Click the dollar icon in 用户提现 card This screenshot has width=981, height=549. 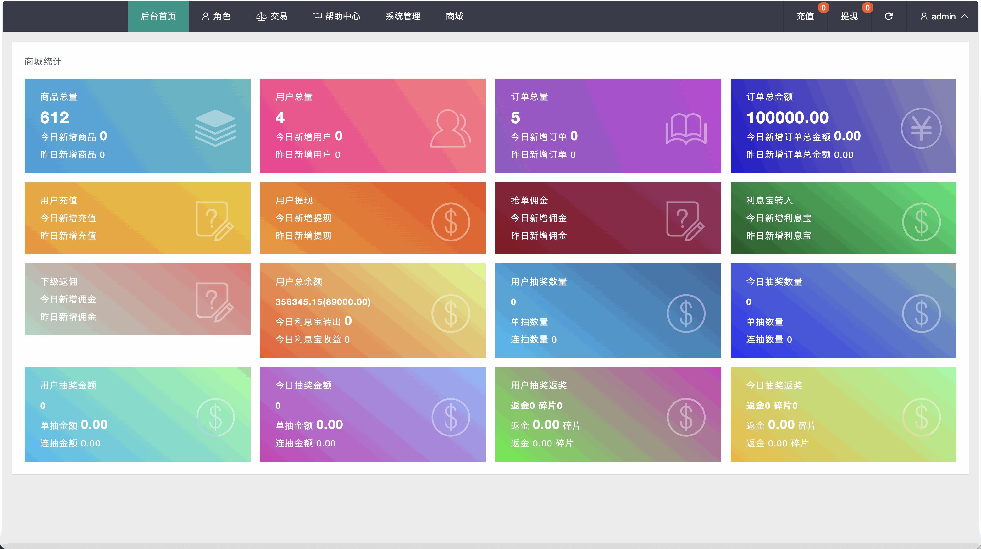tap(451, 222)
